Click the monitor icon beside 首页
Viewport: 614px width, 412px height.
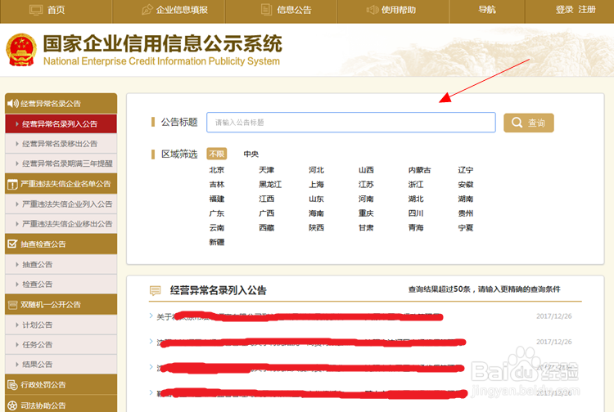[36, 10]
